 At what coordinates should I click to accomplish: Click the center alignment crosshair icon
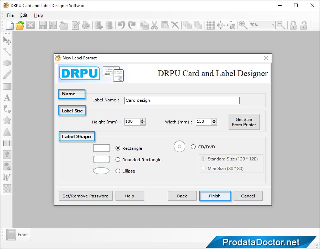220,25
